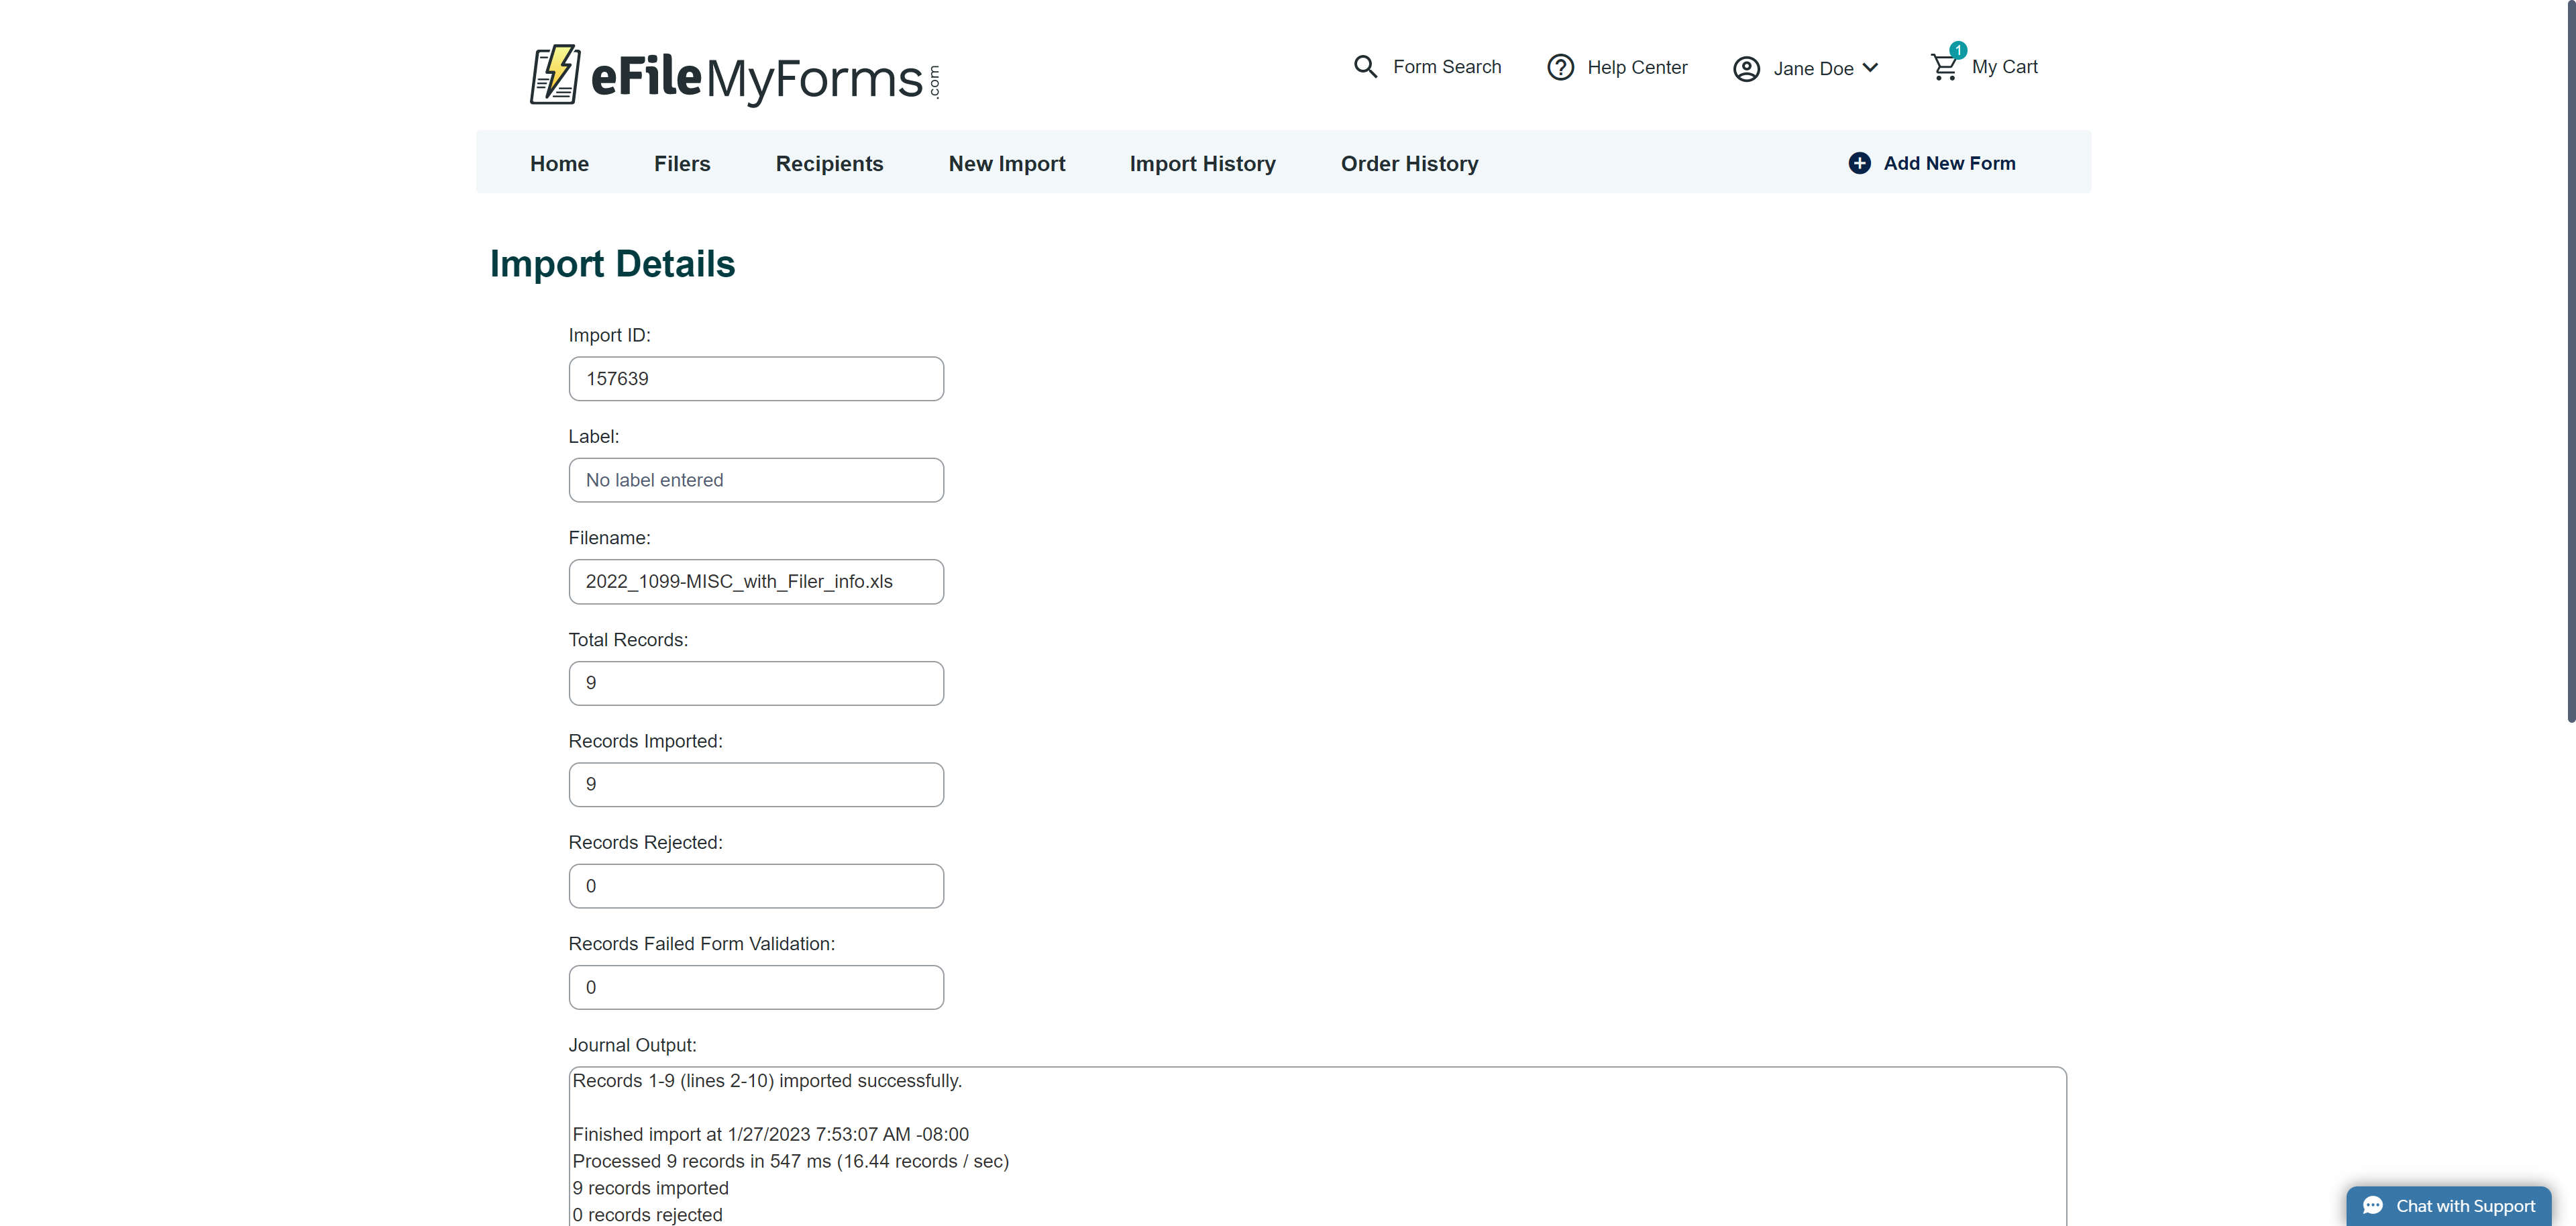This screenshot has height=1226, width=2576.
Task: Click the Jane Doe user avatar icon
Action: point(1746,69)
